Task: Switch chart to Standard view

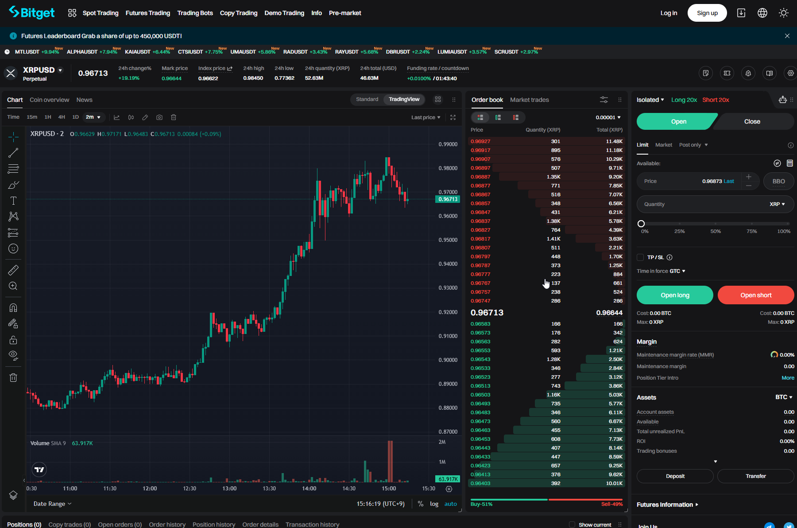Action: coord(367,99)
